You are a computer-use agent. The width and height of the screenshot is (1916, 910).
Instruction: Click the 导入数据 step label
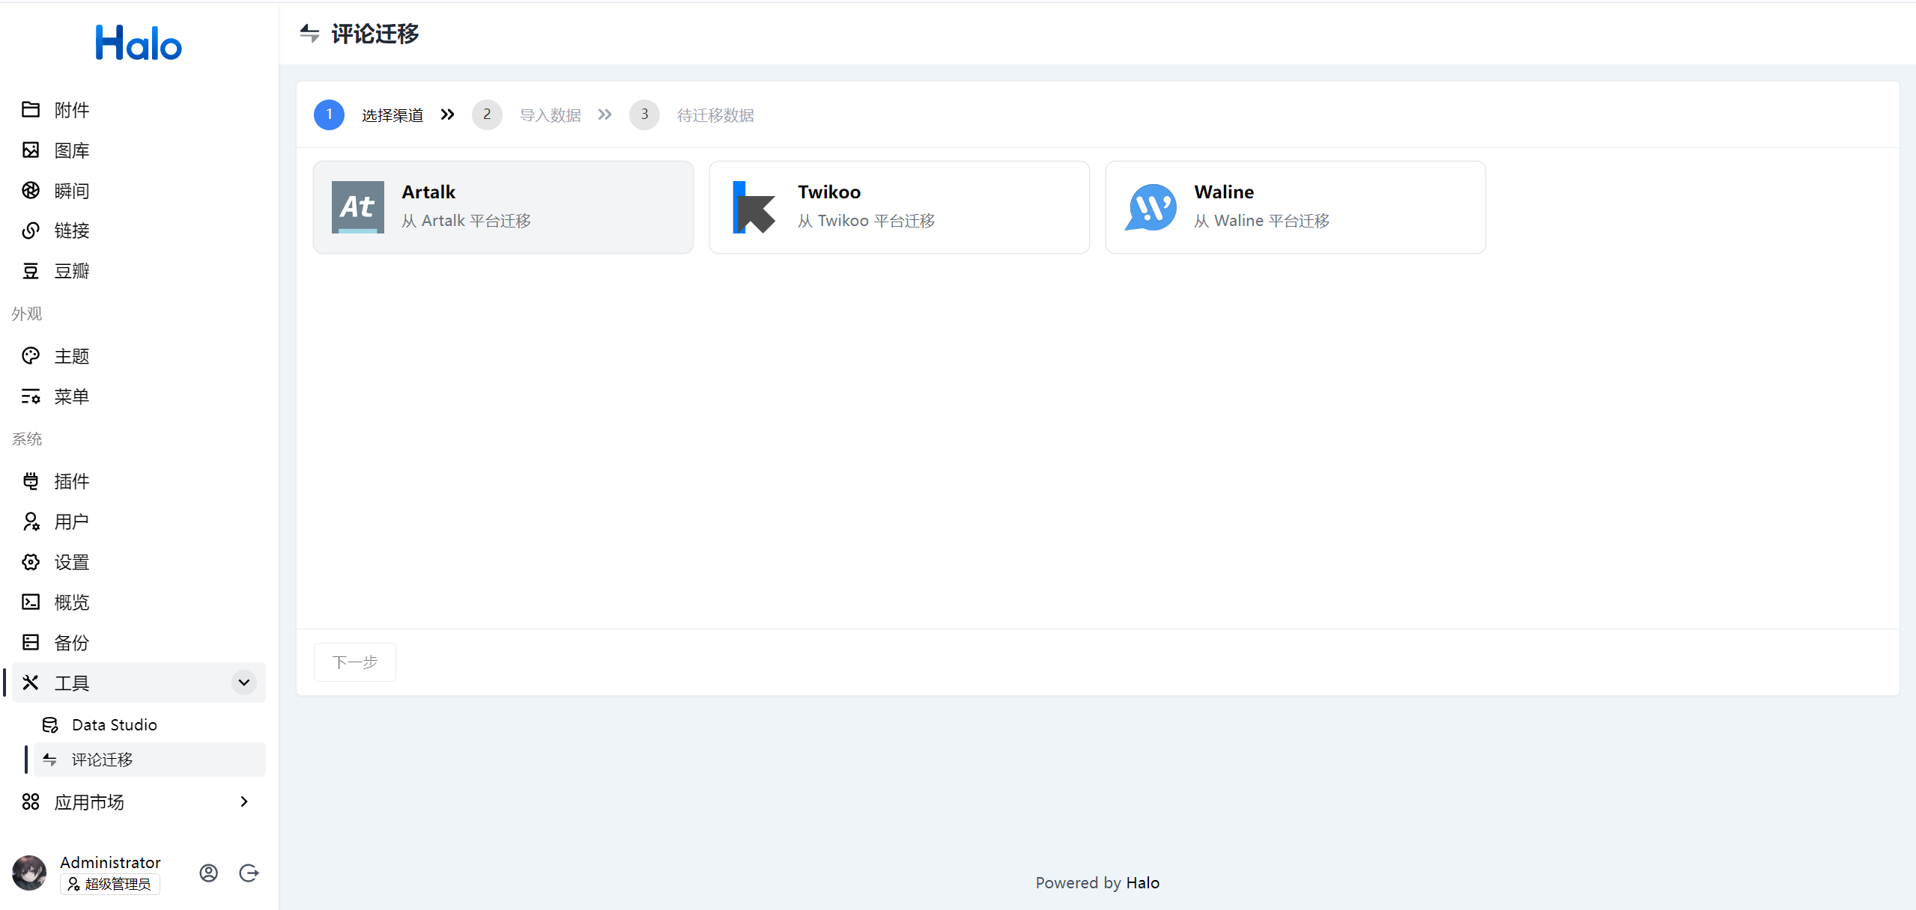(551, 115)
